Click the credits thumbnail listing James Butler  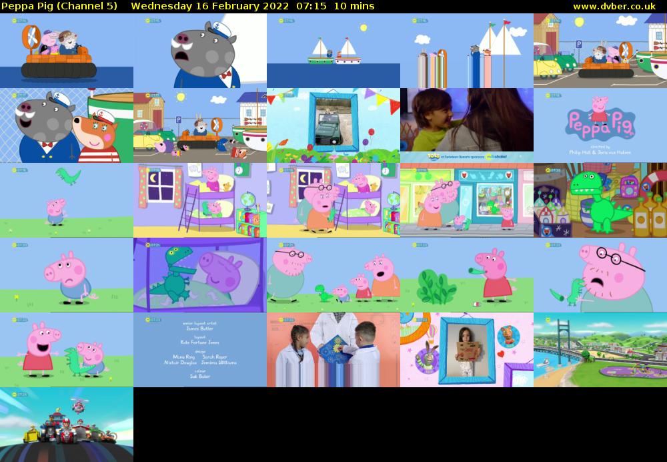point(200,349)
